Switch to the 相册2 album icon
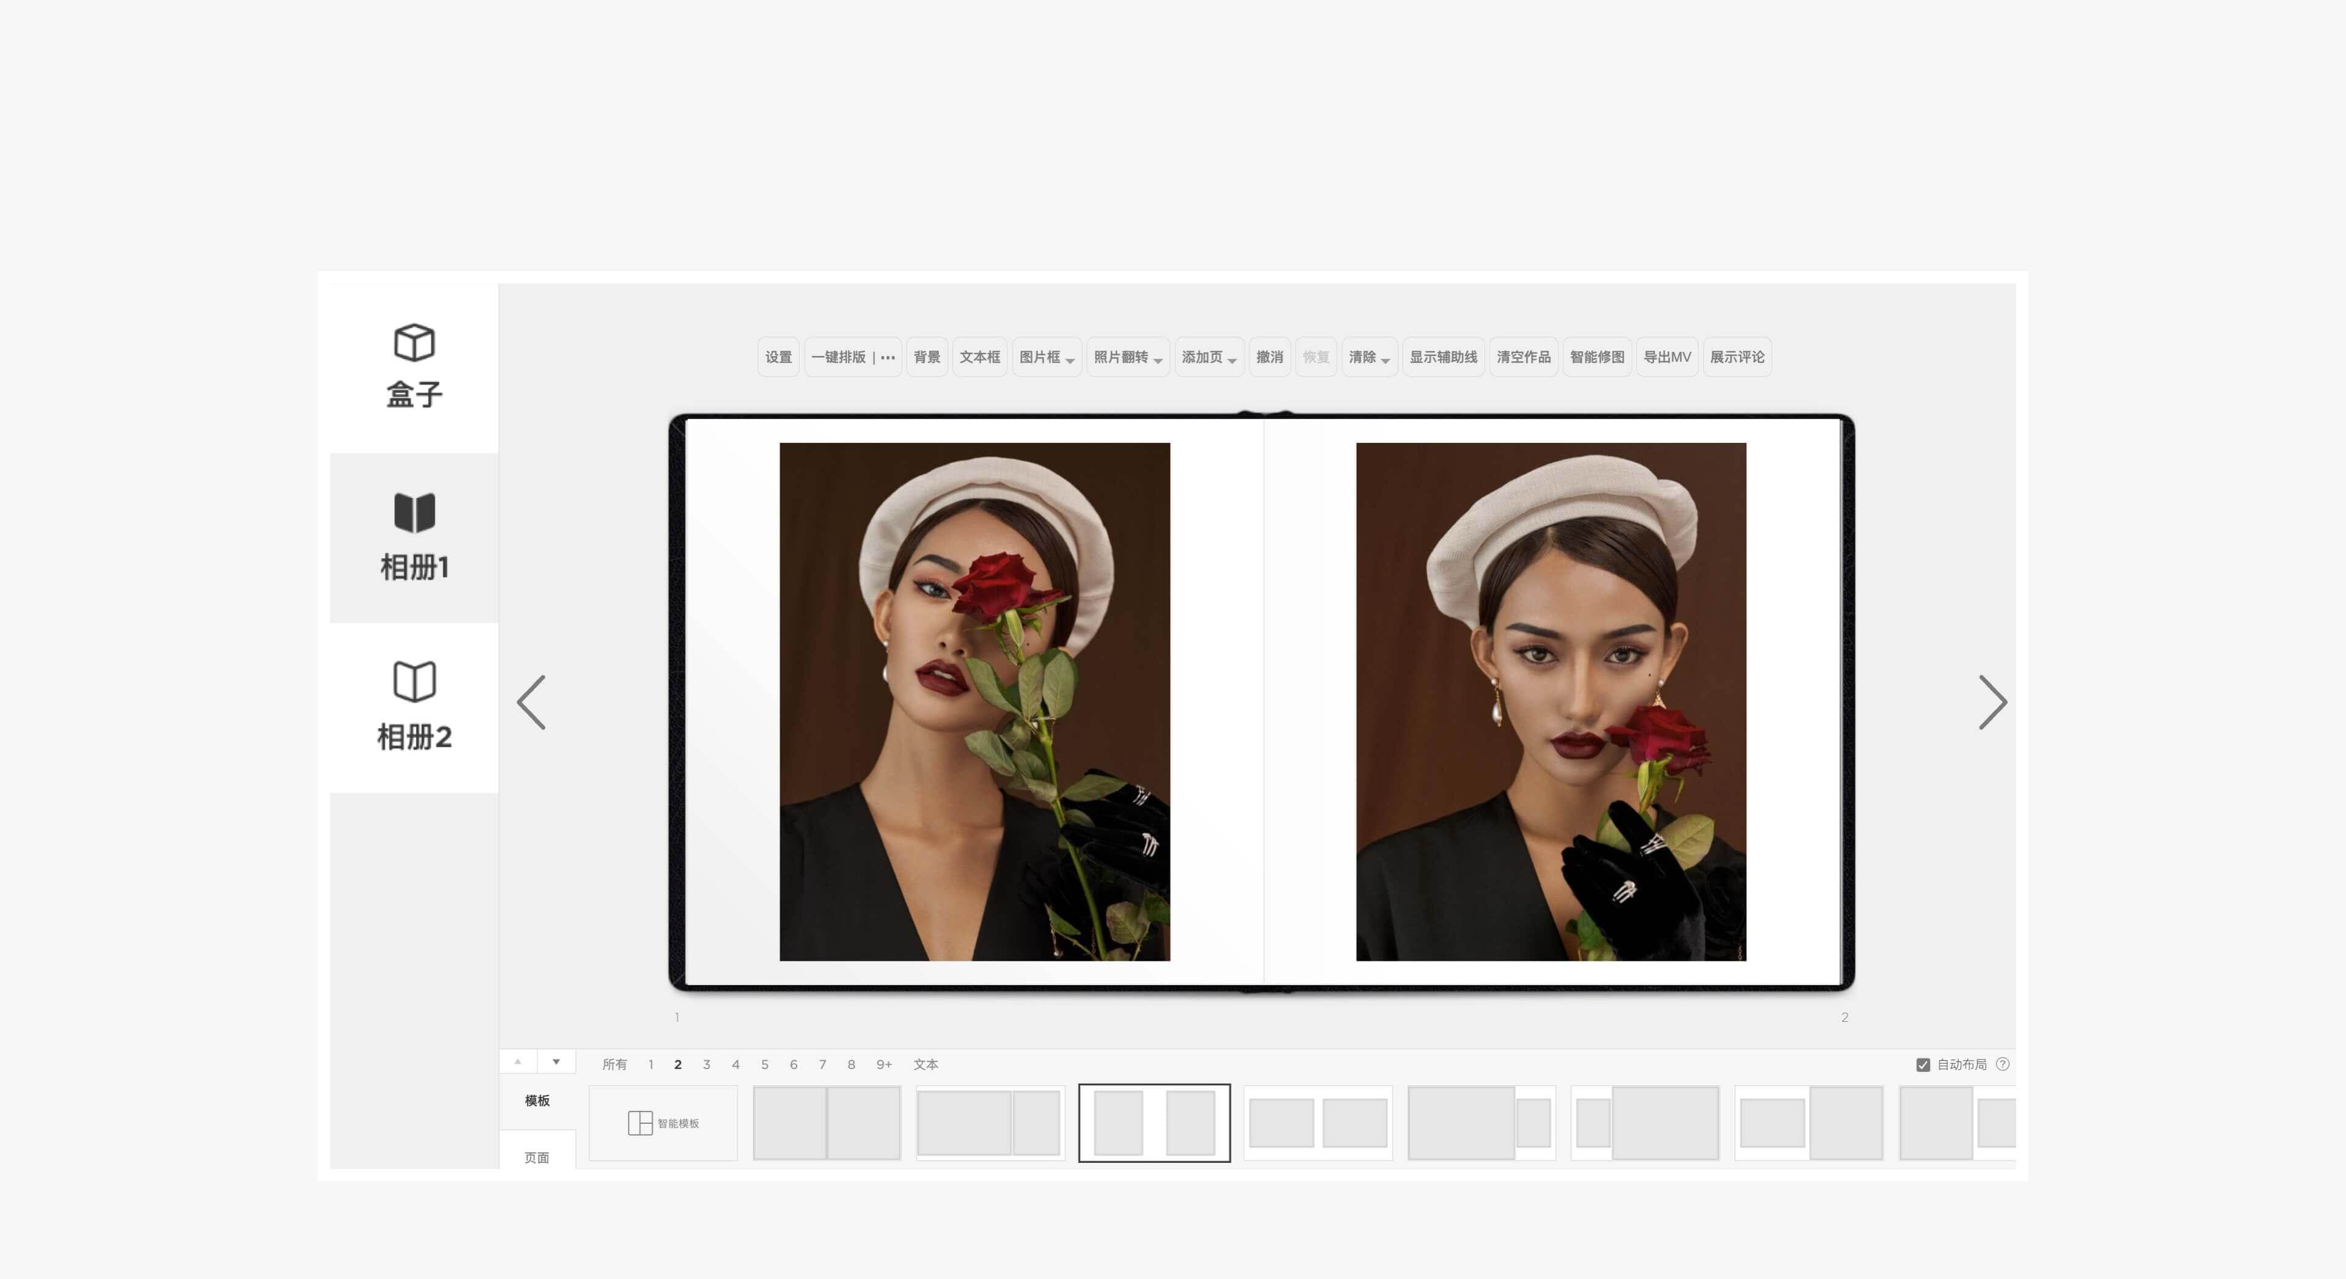Viewport: 2346px width, 1279px height. (x=414, y=682)
